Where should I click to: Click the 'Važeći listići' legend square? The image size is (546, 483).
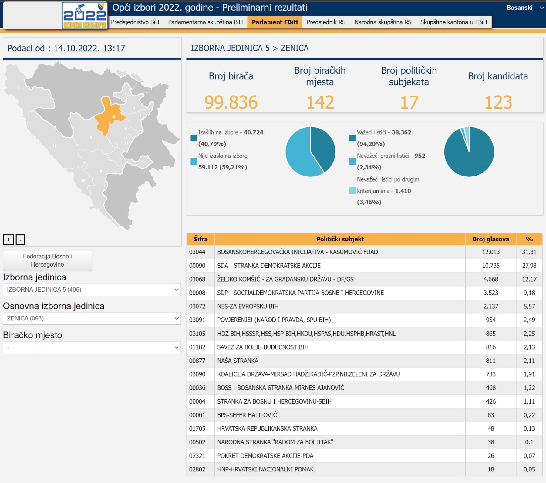352,138
